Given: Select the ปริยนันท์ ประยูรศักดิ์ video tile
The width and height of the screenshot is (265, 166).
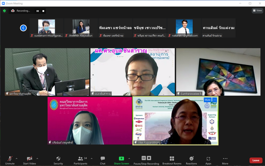Looking at the screenshot, I should coord(90,120).
